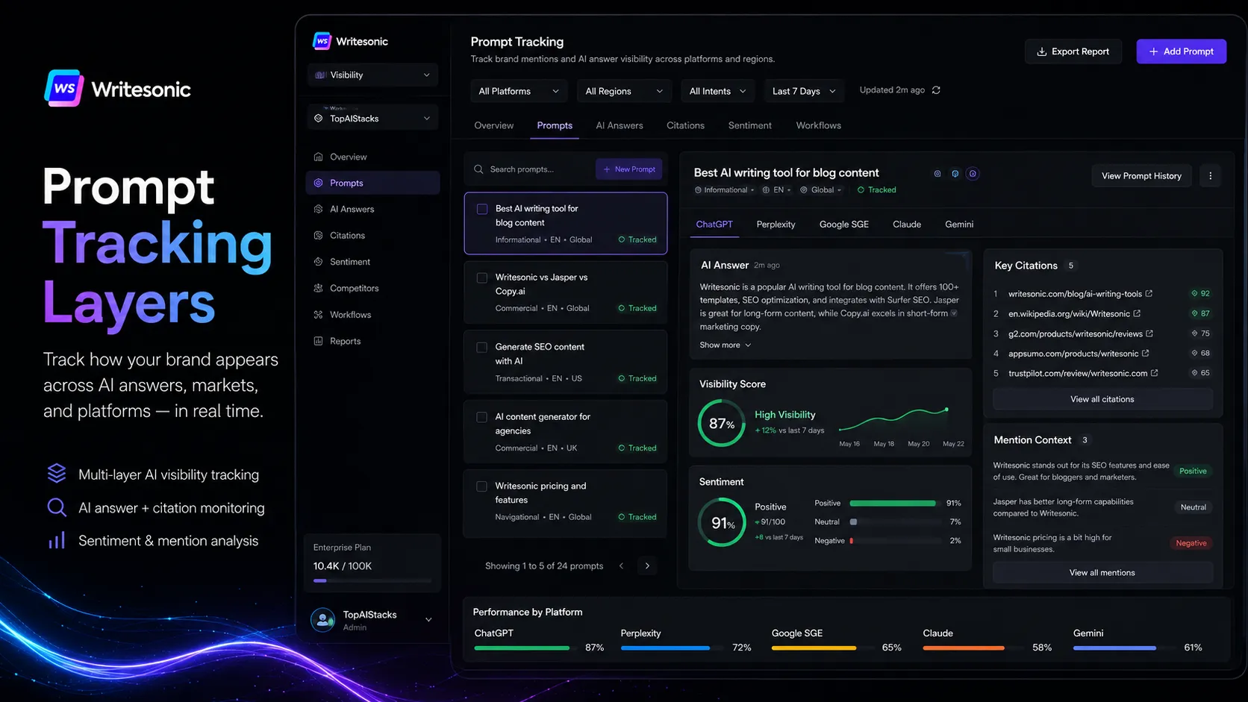
Task: Click the Global region dropdown in prompt header
Action: pos(820,189)
